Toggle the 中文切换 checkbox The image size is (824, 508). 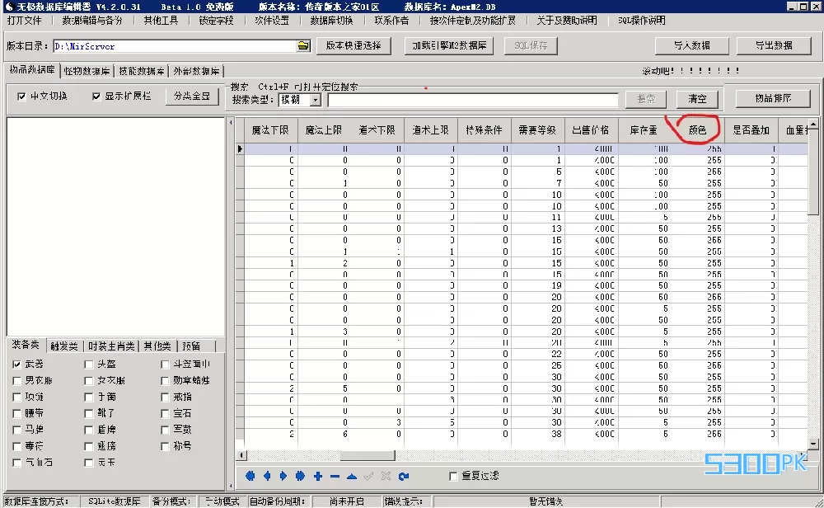21,96
